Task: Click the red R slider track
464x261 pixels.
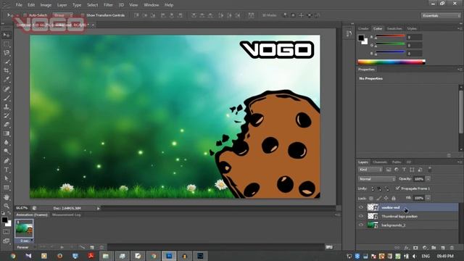Action: (390, 36)
